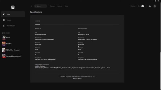161x90 pixels.
Task: Open Unreal Engine section
Action: tap(13, 26)
